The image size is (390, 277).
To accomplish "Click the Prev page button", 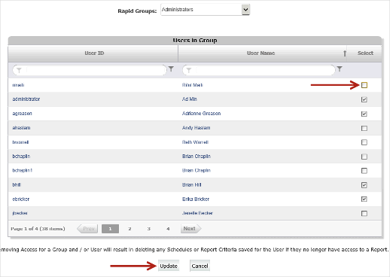I will click(87, 229).
